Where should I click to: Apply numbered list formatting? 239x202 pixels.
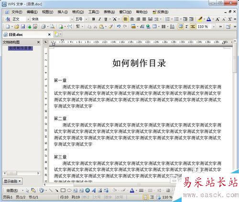[168, 19]
